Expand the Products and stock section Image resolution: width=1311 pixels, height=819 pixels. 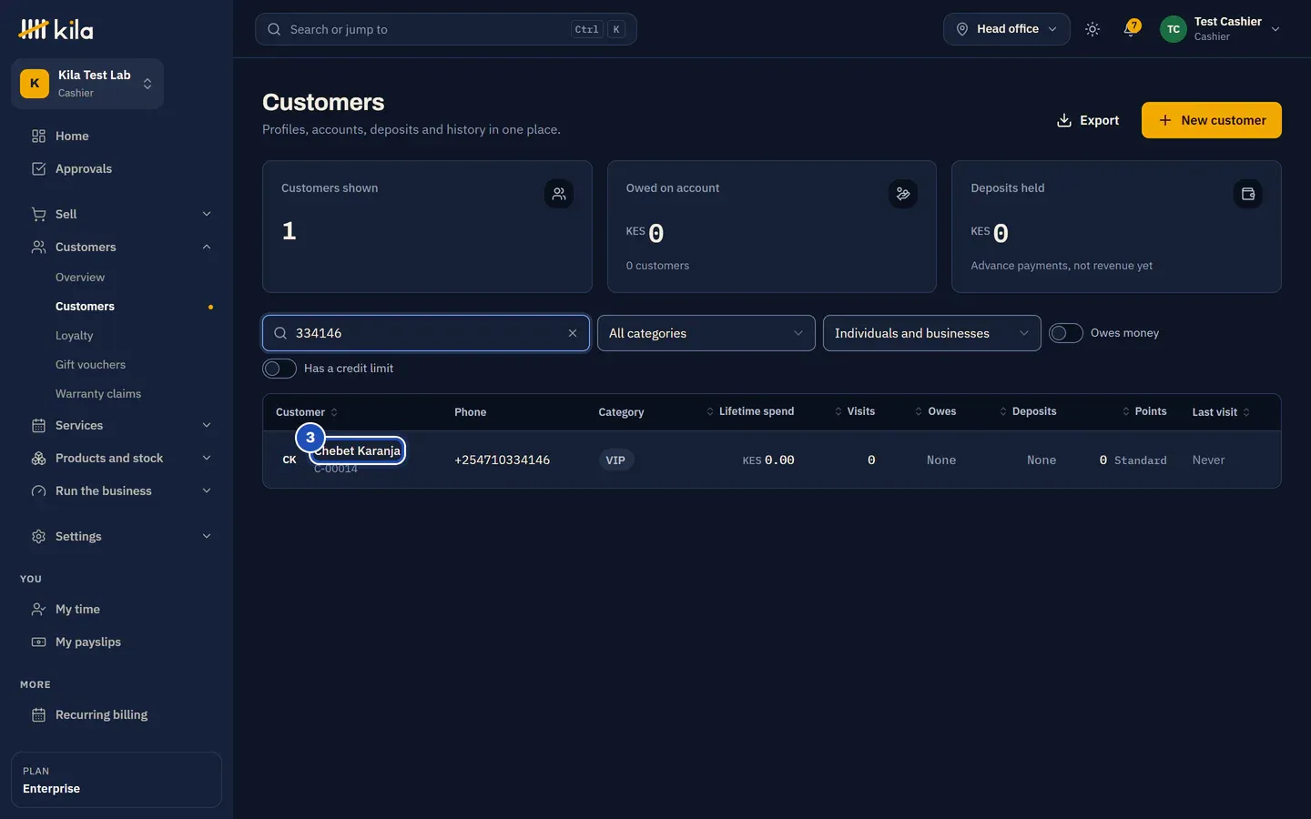pos(122,458)
